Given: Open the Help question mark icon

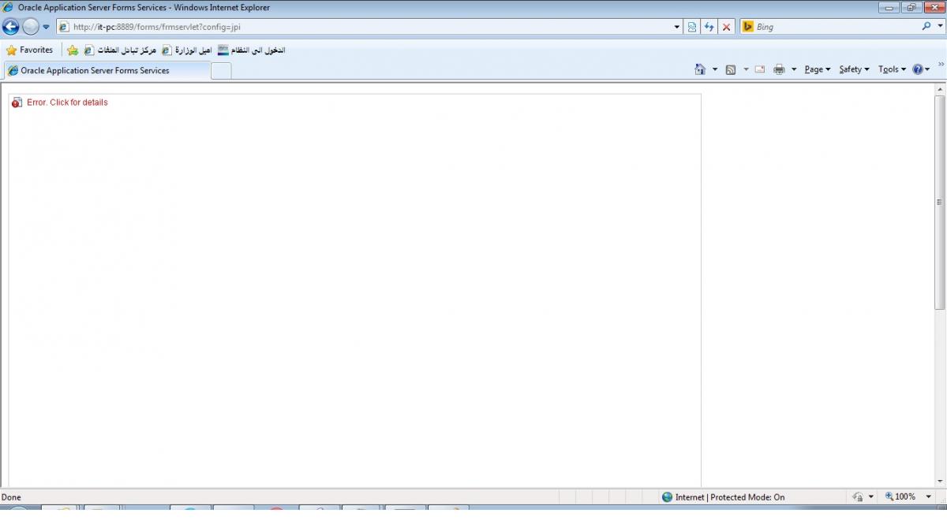Looking at the screenshot, I should pos(917,69).
